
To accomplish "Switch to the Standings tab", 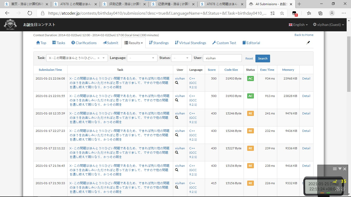I will point(159,43).
